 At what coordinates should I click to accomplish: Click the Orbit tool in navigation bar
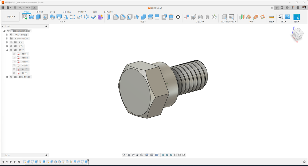[124, 155]
